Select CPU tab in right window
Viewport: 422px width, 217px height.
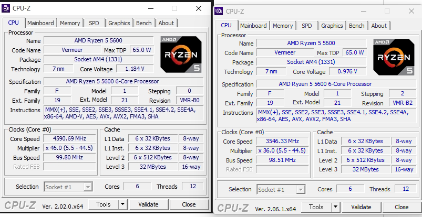[226, 25]
